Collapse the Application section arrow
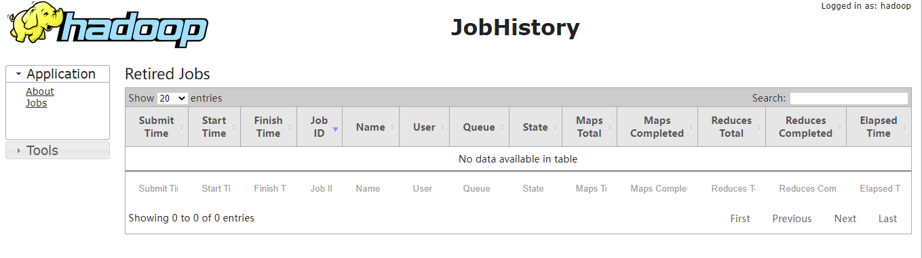This screenshot has width=922, height=258. click(x=19, y=74)
